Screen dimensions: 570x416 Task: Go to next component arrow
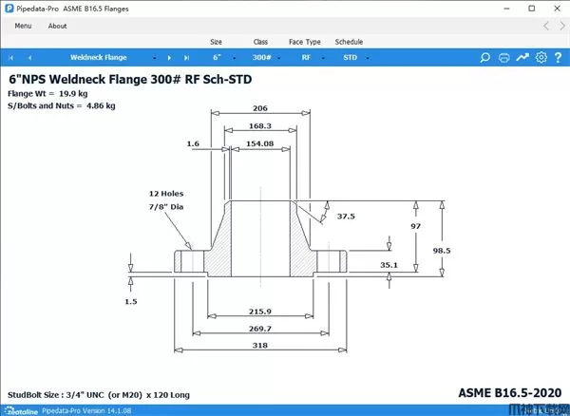(169, 58)
